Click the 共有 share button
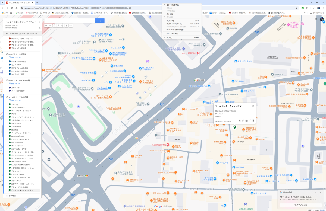This screenshot has height=211, width=326. click(x=22, y=34)
